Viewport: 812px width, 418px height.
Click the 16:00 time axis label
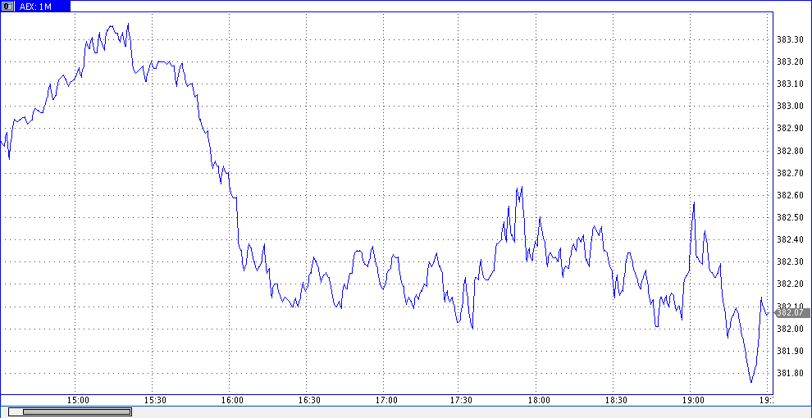pyautogui.click(x=232, y=401)
